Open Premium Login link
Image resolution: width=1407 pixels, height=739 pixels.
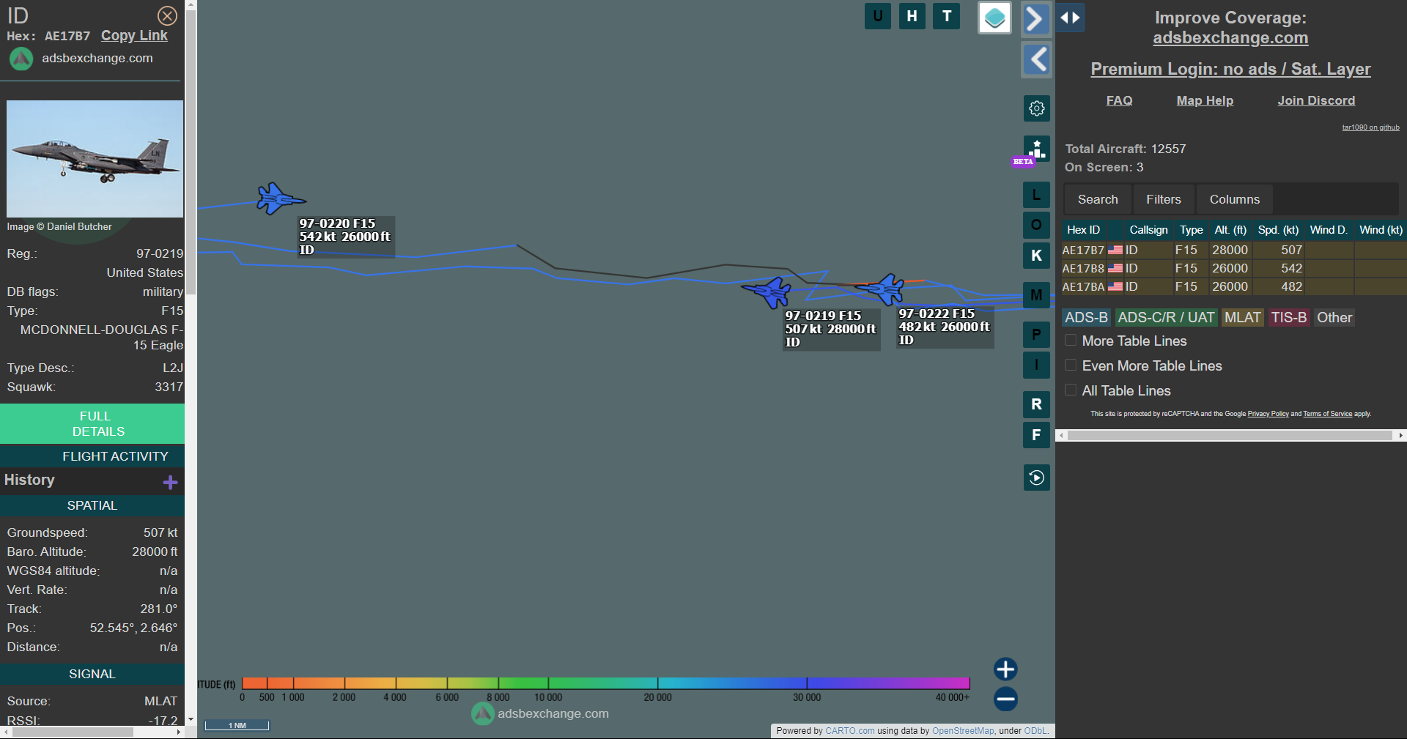1230,69
